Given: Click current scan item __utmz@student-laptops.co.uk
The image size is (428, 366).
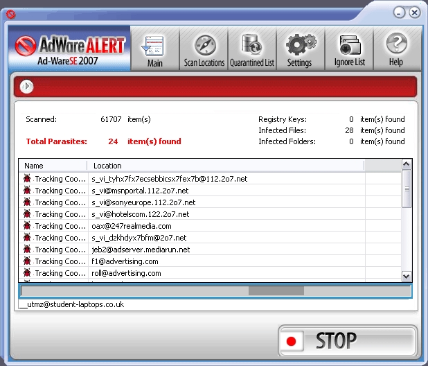Looking at the screenshot, I should (x=72, y=304).
